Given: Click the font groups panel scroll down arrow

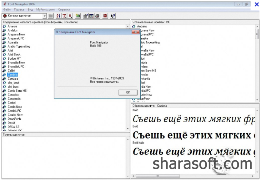Looking at the screenshot, I should pos(128,176).
